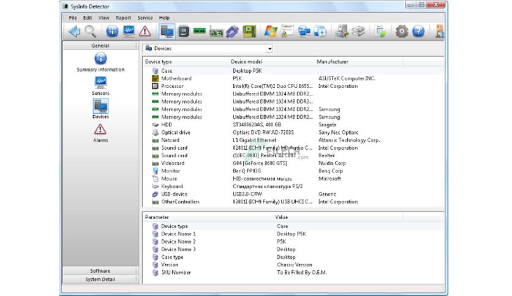Click the magnifier search toolbar icon

pos(91,31)
